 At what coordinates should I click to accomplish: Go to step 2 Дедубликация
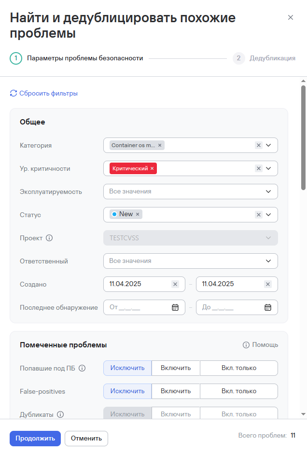click(264, 58)
